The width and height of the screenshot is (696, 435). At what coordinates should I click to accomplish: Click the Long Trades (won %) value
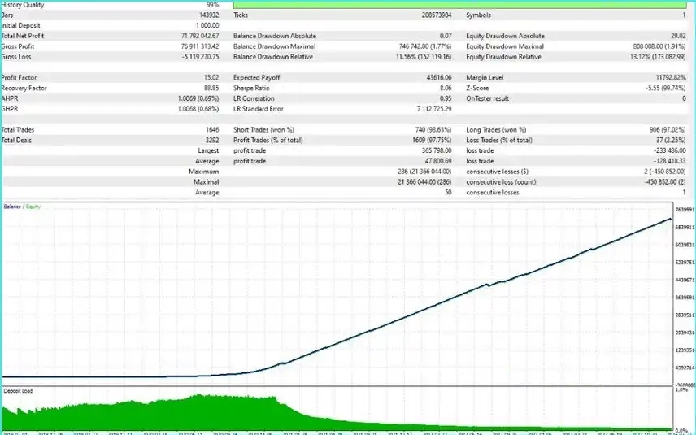point(668,130)
